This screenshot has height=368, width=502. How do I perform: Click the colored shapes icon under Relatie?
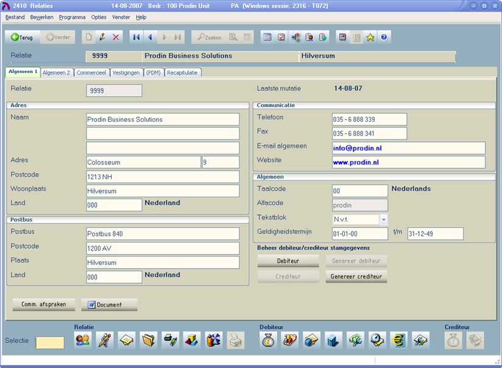(192, 340)
